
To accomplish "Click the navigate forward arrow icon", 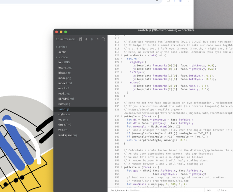I will [92, 39].
